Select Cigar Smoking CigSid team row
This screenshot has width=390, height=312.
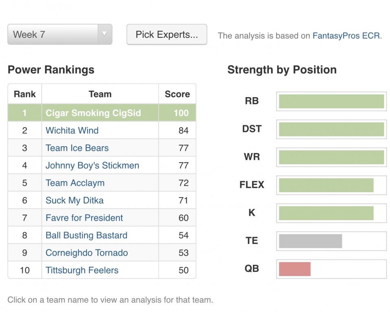click(93, 113)
